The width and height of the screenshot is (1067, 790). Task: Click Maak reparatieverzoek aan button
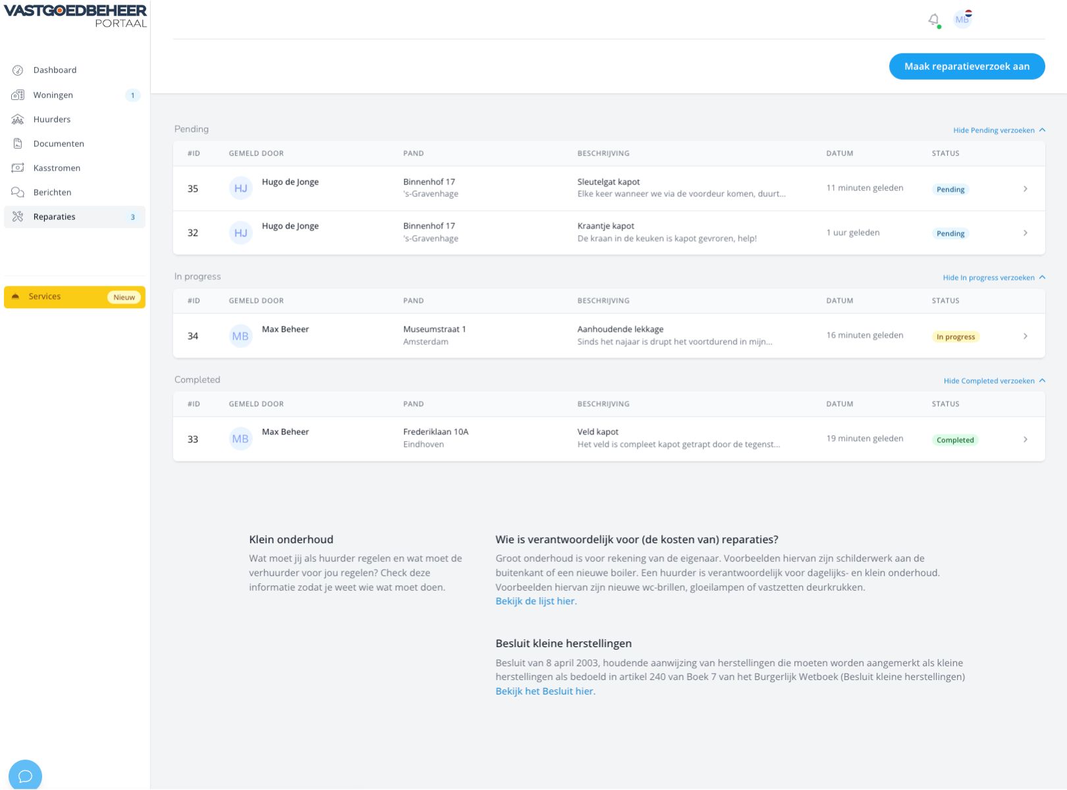pyautogui.click(x=966, y=66)
